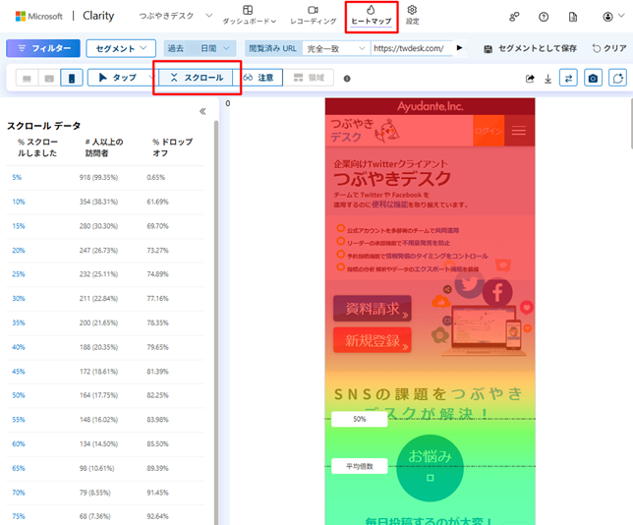Select the スクロール scroll heatmap
Viewport: 633px width, 525px height.
point(197,78)
